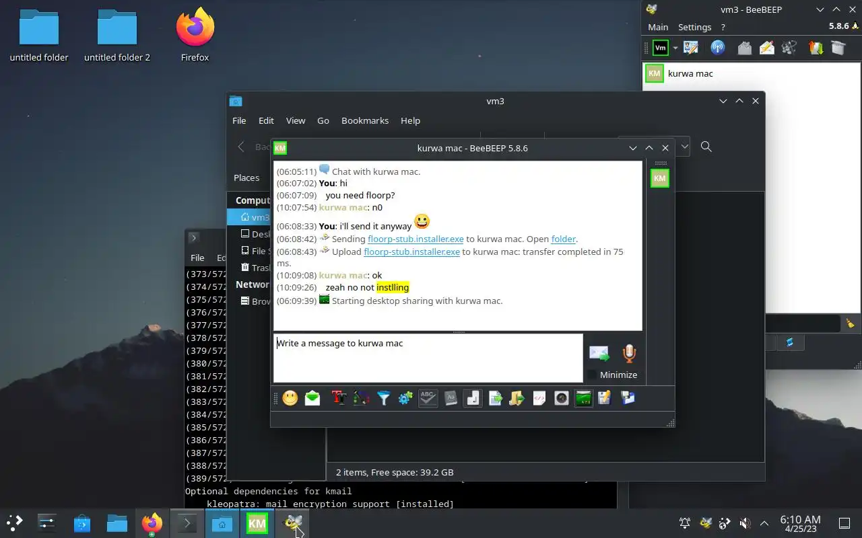Open the font color picker icon in chat toolbar
The width and height of the screenshot is (862, 538).
(x=361, y=398)
